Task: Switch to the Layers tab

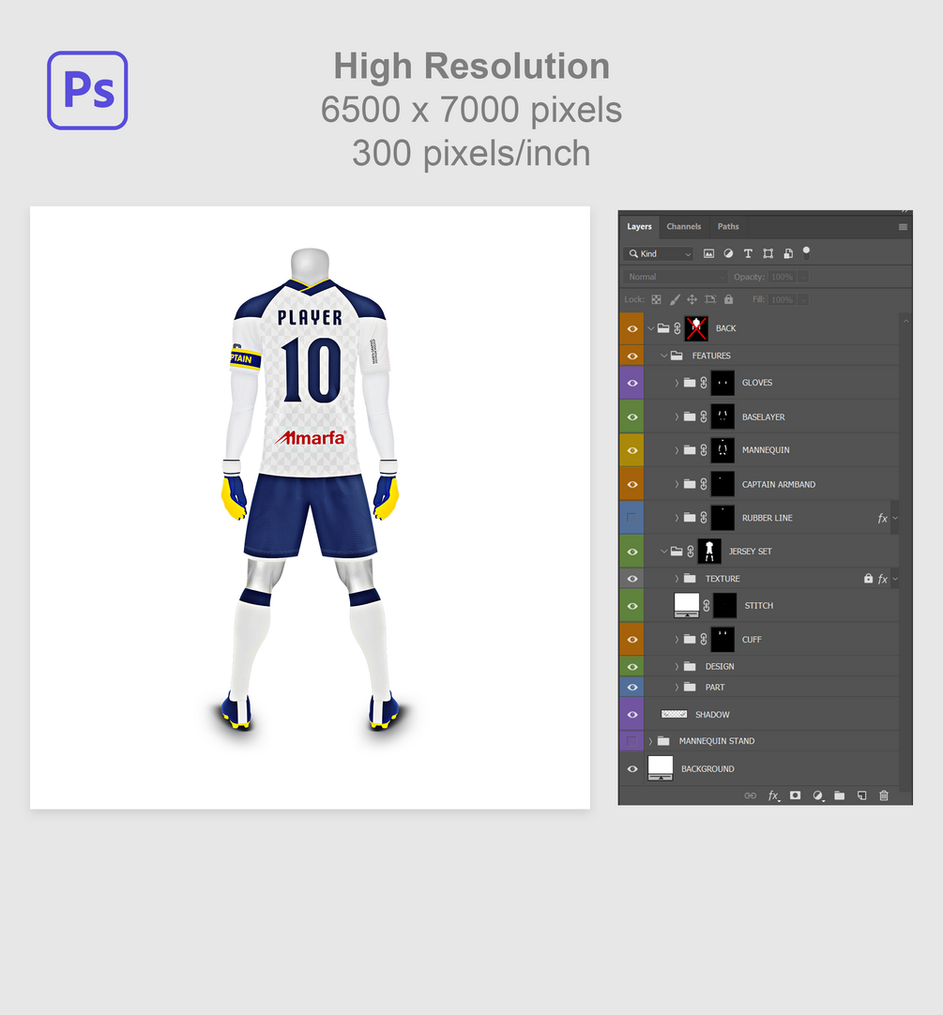Action: click(639, 227)
